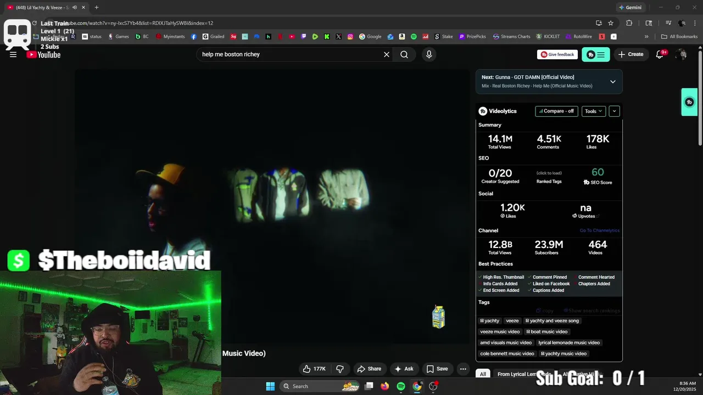
Task: Go to the YouTube home logo
Action: coord(43,54)
